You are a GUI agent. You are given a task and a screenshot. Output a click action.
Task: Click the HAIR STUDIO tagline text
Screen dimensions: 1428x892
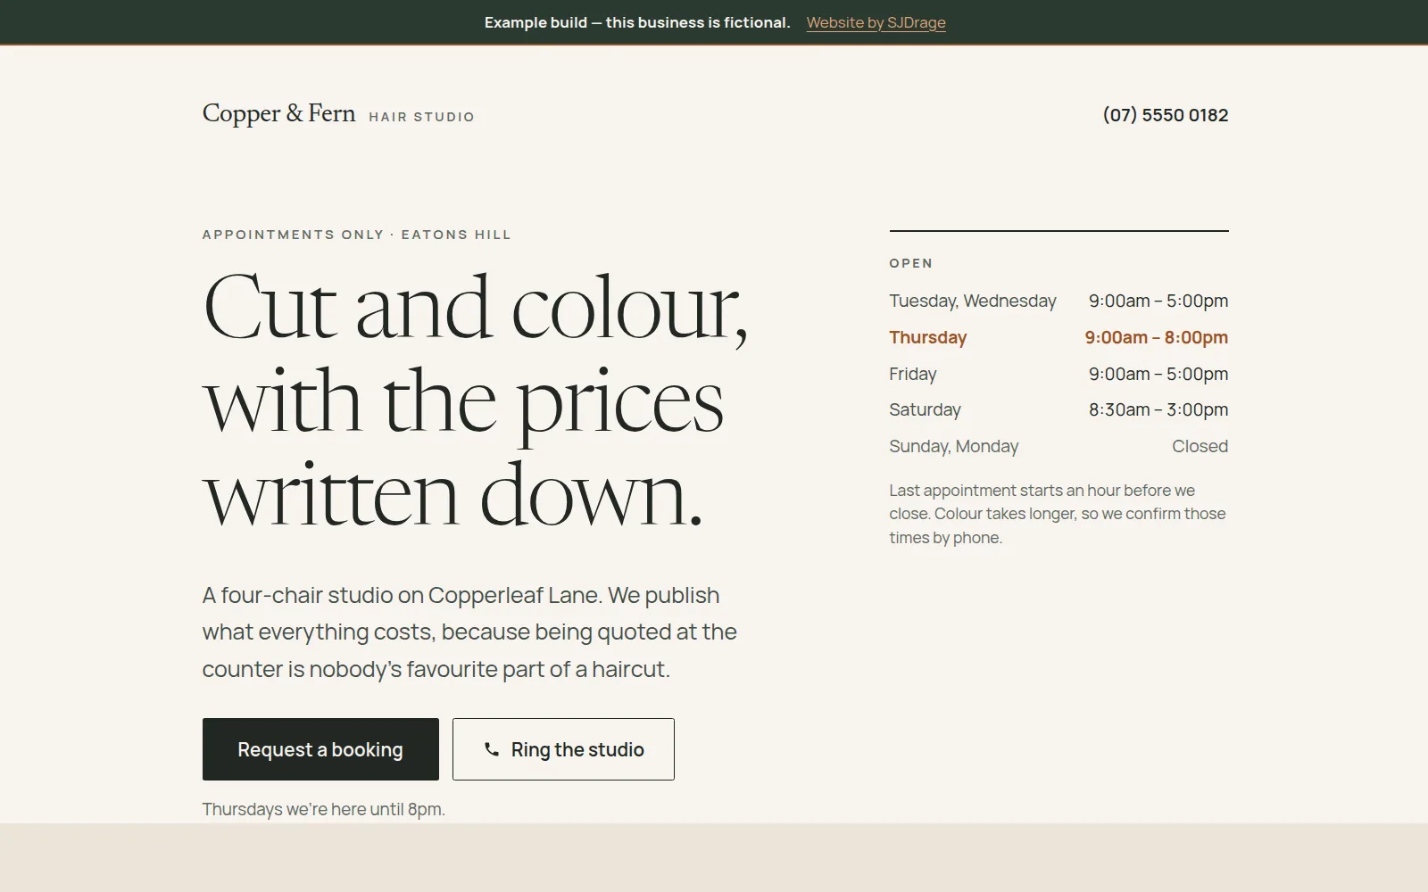pos(421,117)
